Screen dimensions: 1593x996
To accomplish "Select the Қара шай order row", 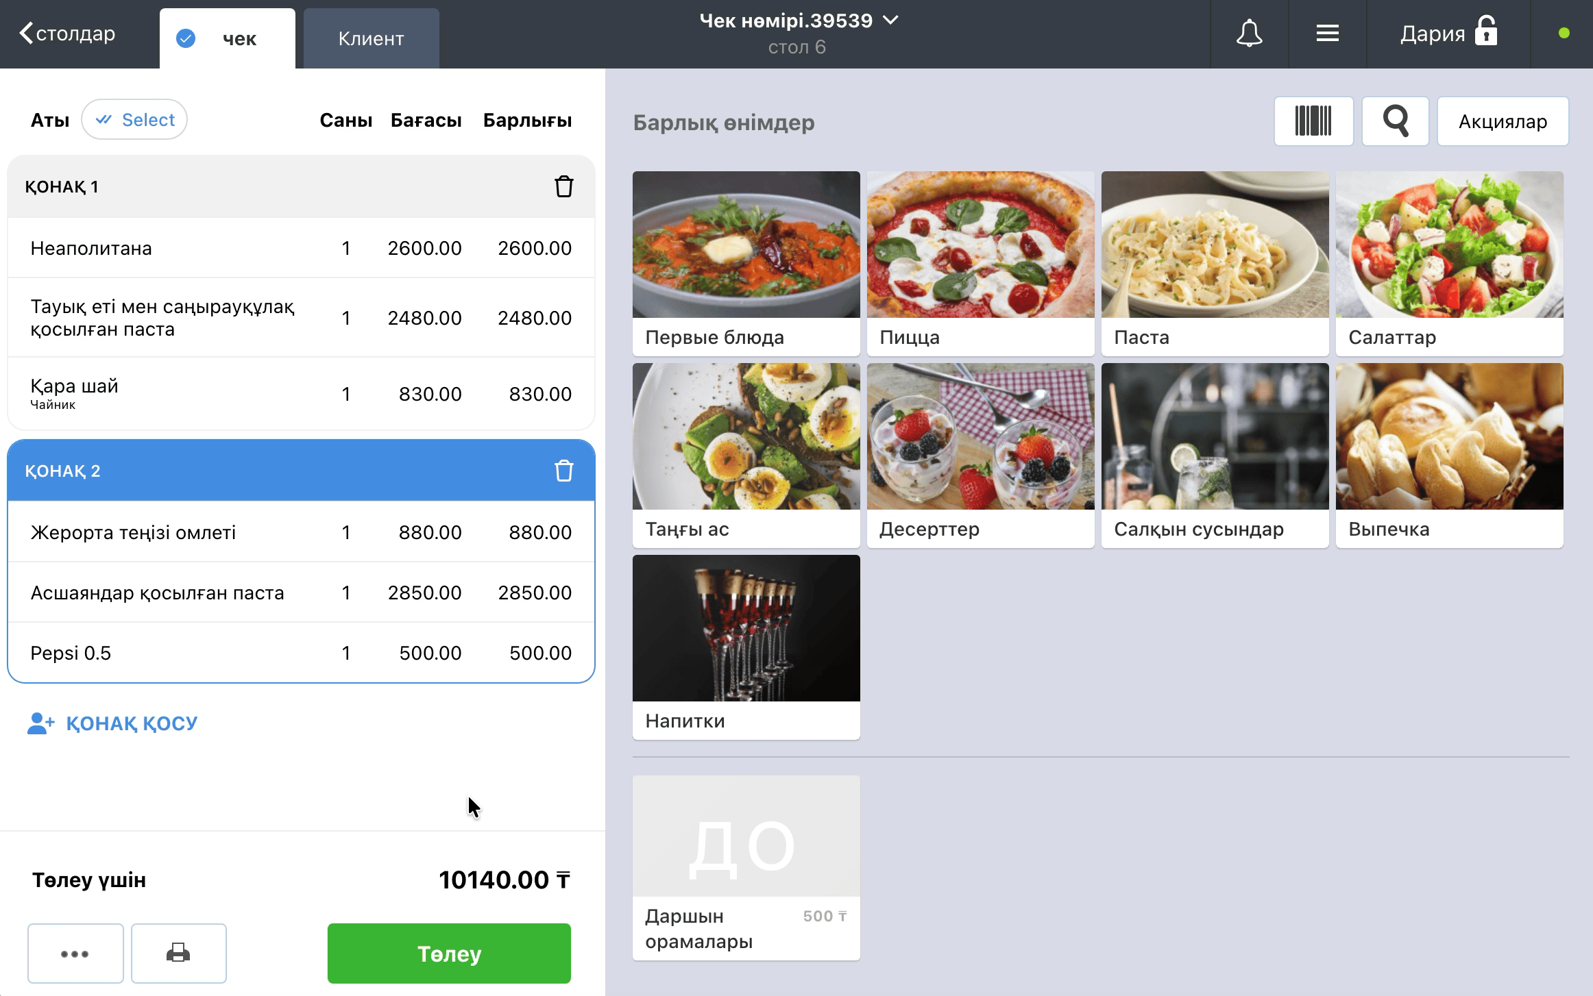I will click(x=301, y=393).
